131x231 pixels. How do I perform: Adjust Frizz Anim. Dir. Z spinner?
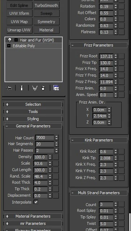[109, 122]
